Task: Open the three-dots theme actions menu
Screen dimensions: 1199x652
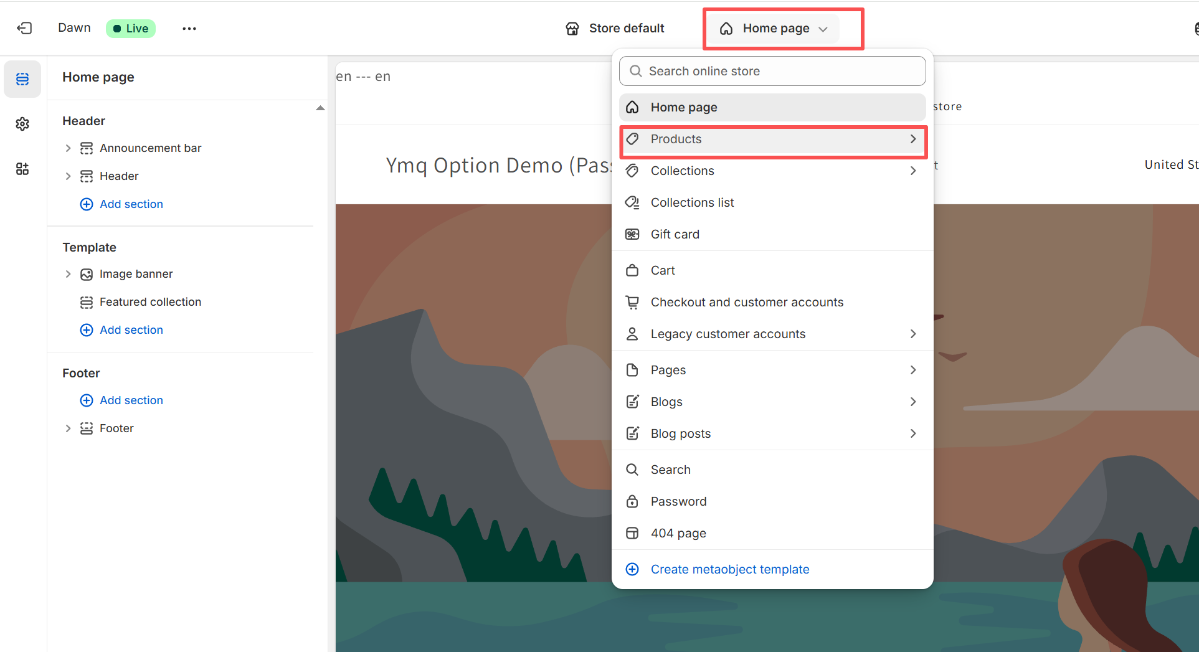Action: click(x=189, y=29)
